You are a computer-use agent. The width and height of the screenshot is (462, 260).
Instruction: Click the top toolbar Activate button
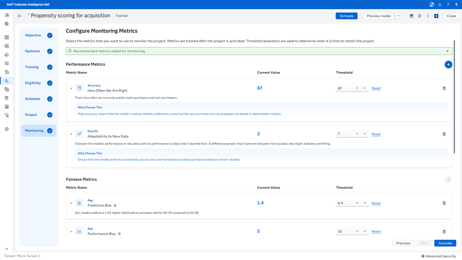[346, 16]
